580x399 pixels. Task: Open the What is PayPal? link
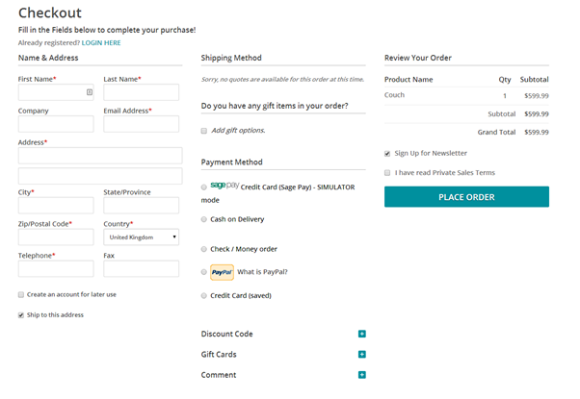coord(262,272)
